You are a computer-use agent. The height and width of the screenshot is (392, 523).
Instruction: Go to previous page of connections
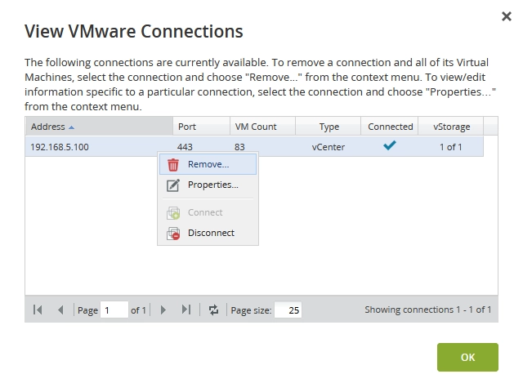pos(60,310)
